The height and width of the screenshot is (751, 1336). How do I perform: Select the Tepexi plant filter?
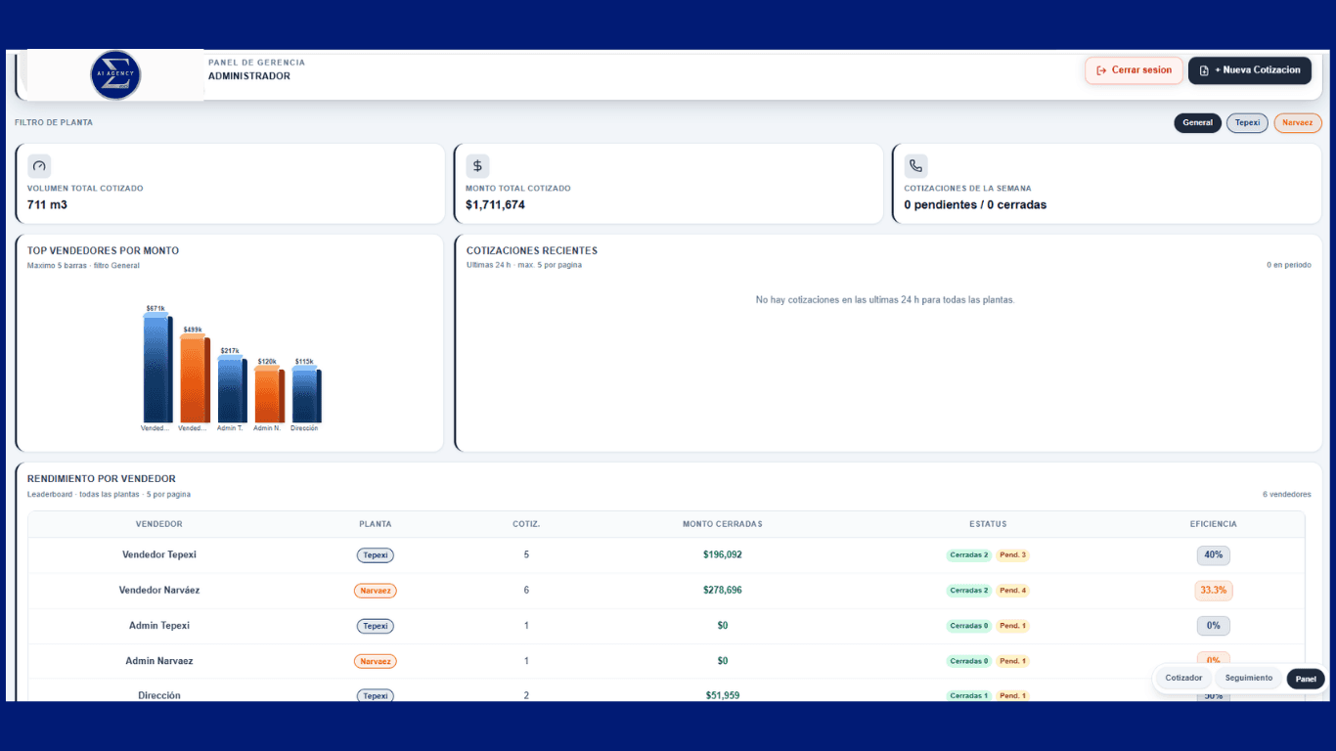point(1247,123)
